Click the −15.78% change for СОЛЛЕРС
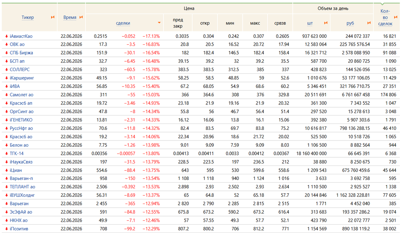The image size is (401, 233). coord(151,69)
